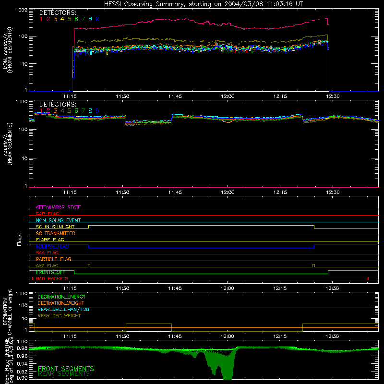Click the ECLIPSE_FLAG label
The image size is (384, 384).
click(52, 246)
